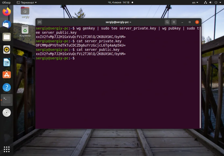Minimize the terminal window
This screenshot has height=156, width=224.
pyautogui.click(x=182, y=22)
